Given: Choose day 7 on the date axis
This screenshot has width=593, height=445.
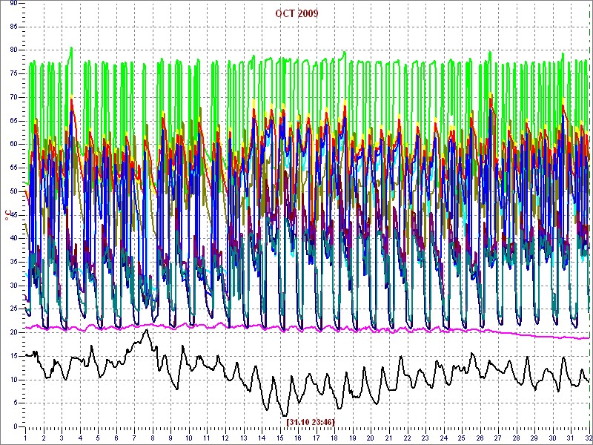Looking at the screenshot, I should coord(134,438).
